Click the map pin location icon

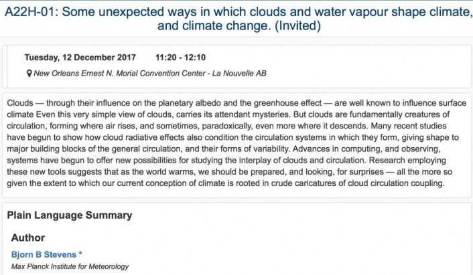point(29,73)
